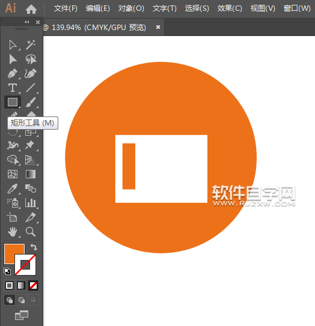This screenshot has height=326, width=315.
Task: Go to the Home screen icon
Action: [31, 9]
